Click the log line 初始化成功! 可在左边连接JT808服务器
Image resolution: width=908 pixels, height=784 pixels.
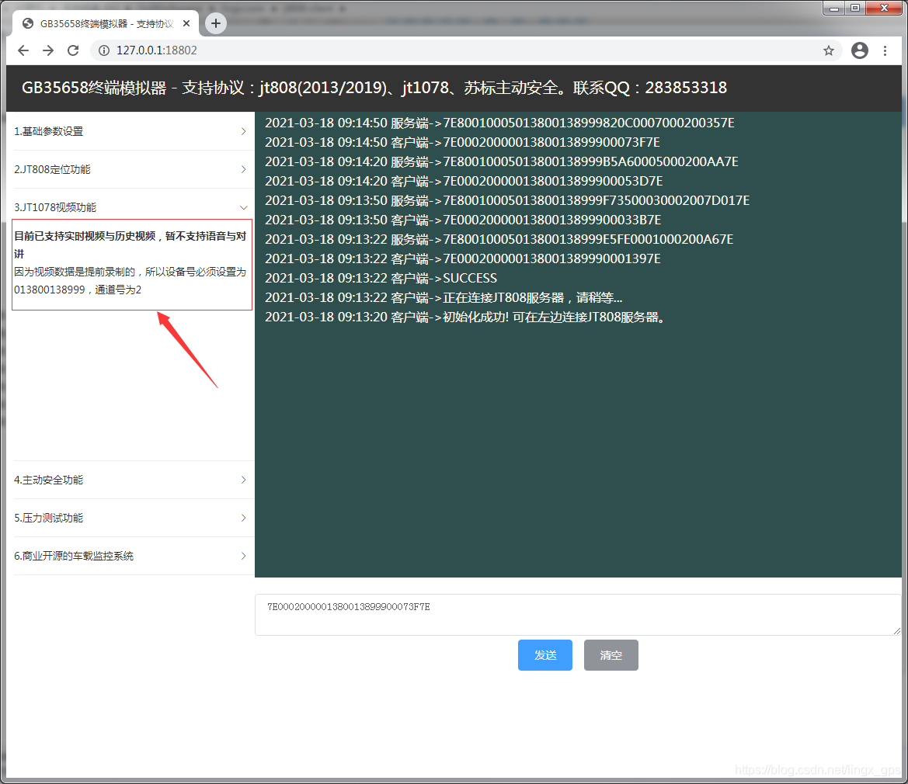point(465,317)
